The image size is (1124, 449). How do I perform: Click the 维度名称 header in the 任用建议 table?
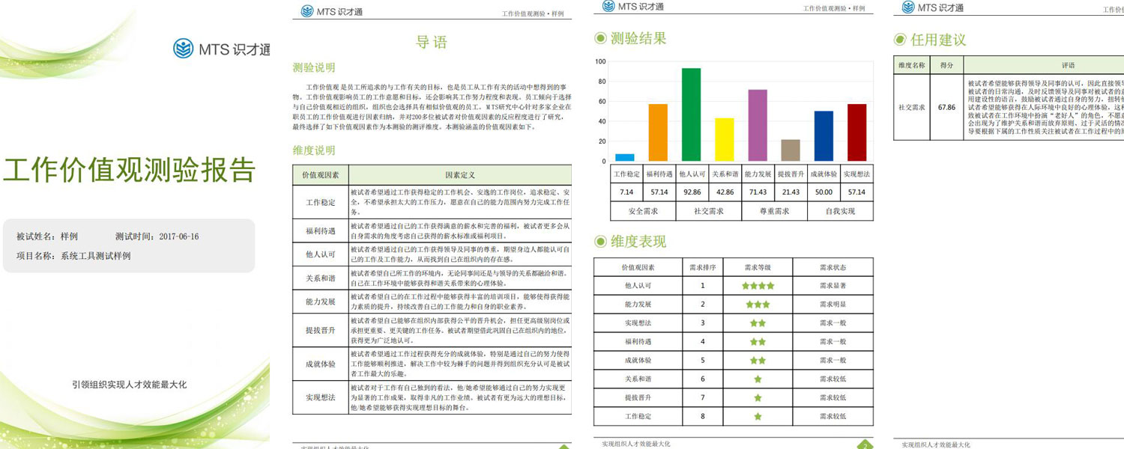(912, 65)
